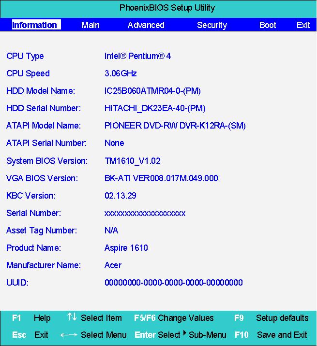317x346 pixels.
Task: Click the ATAPI Serial Number label
Action: pyautogui.click(x=46, y=143)
